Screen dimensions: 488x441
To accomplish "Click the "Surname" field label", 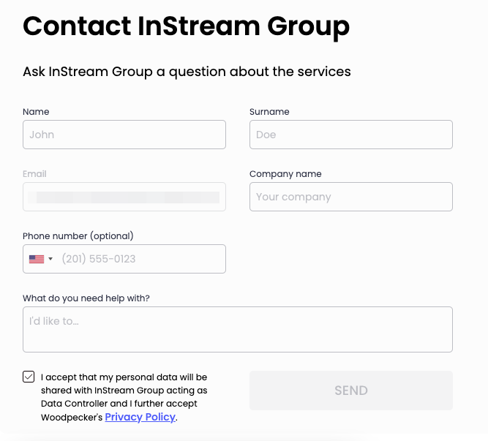I will coord(269,112).
